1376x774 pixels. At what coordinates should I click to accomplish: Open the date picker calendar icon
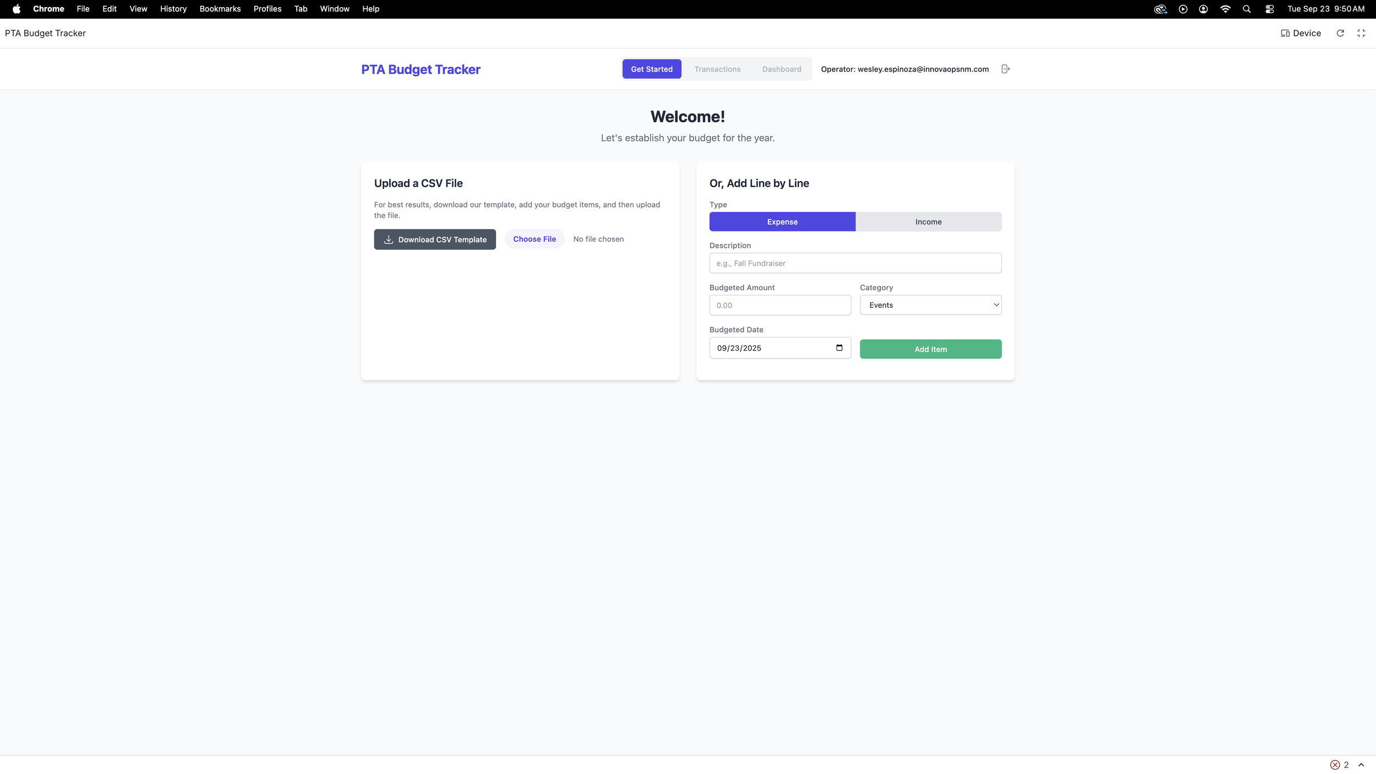click(839, 347)
